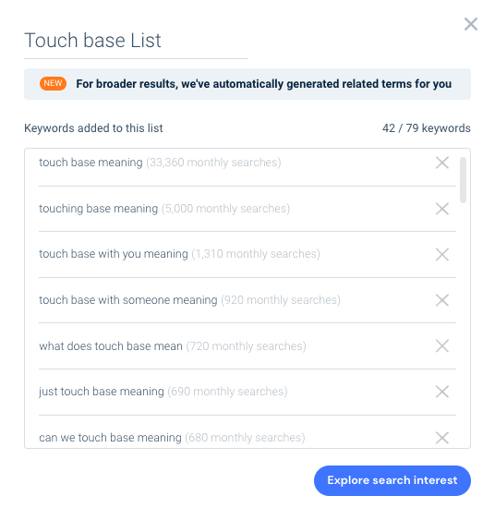Click the automatically generated related terms banner
The height and width of the screenshot is (520, 495).
click(247, 84)
